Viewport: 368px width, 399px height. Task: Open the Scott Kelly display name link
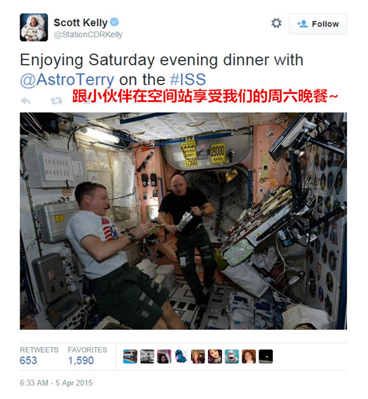pos(81,23)
